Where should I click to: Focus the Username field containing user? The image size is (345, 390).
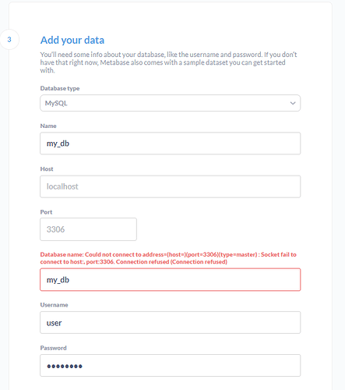click(170, 323)
